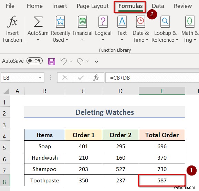Click the formula bar fx button

click(96, 78)
